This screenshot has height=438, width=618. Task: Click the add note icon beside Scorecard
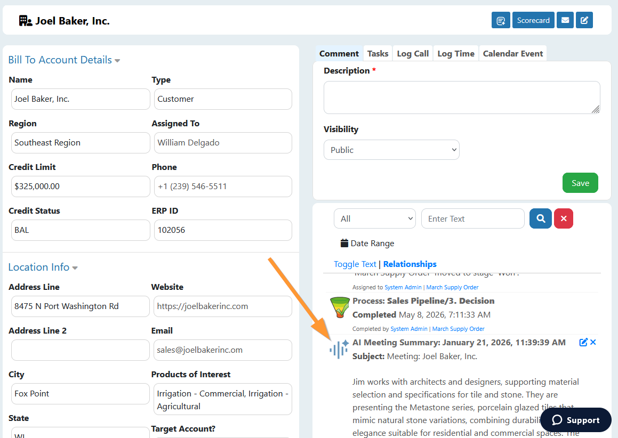tap(501, 20)
